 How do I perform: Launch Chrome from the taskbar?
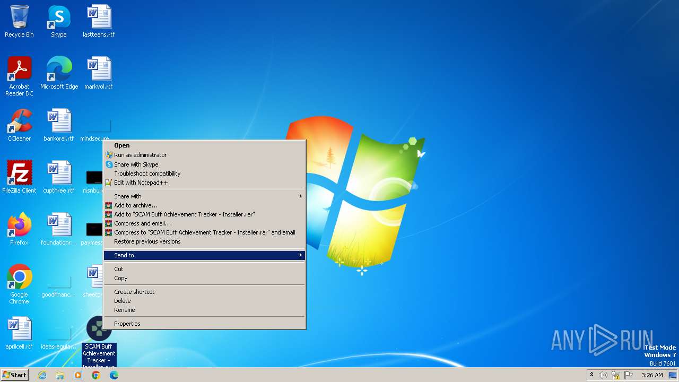click(96, 375)
